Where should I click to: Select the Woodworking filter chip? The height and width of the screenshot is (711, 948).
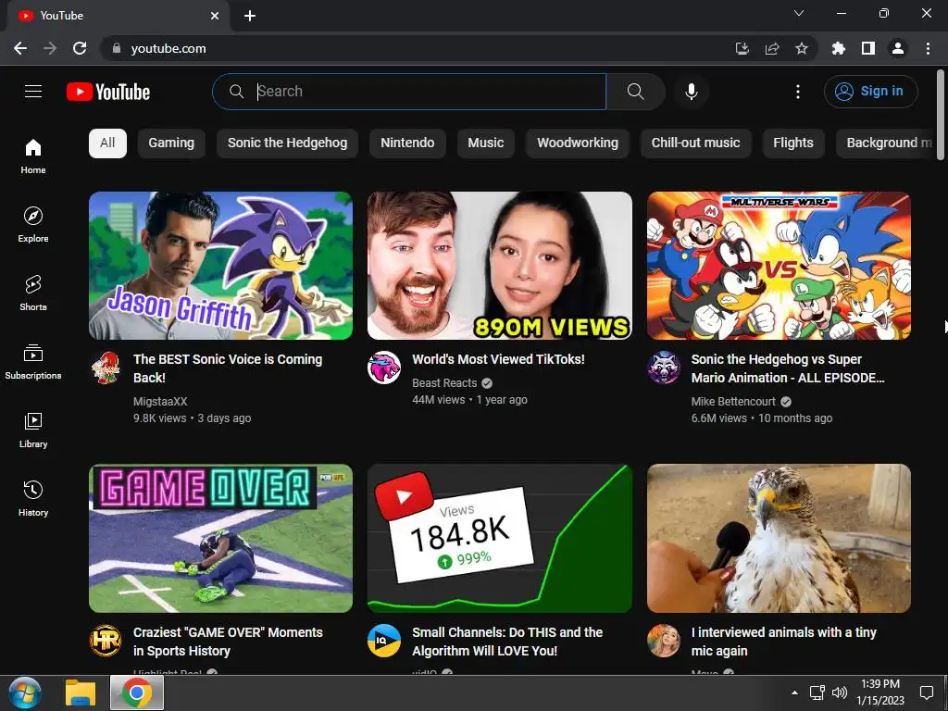point(578,143)
